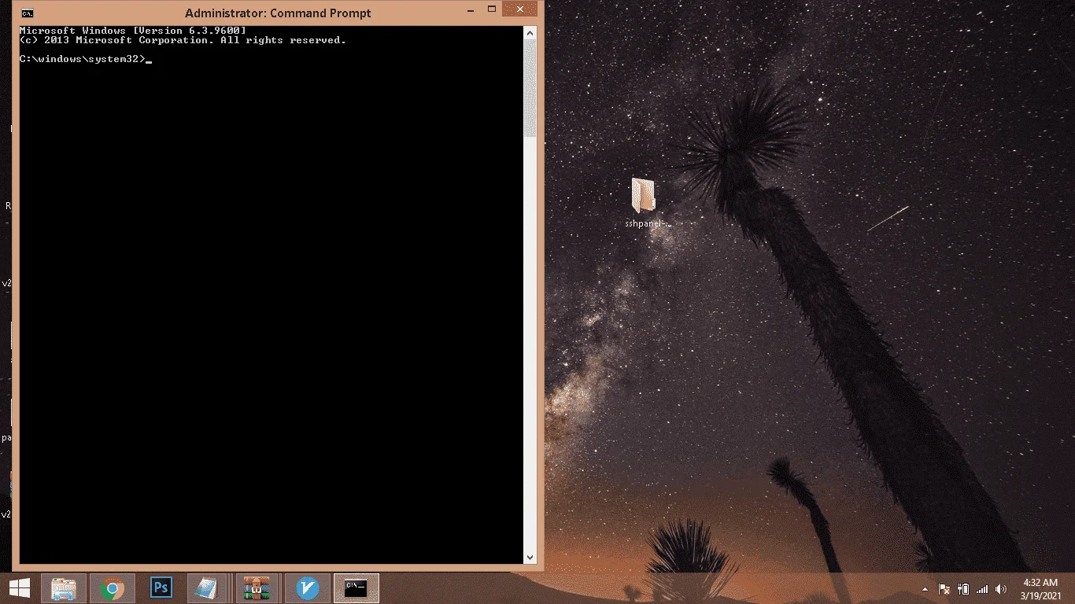Show hidden tray icons arrow
The image size is (1075, 604).
tap(925, 588)
